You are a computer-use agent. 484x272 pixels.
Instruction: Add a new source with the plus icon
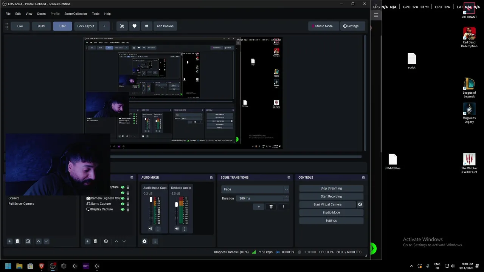[87, 241]
